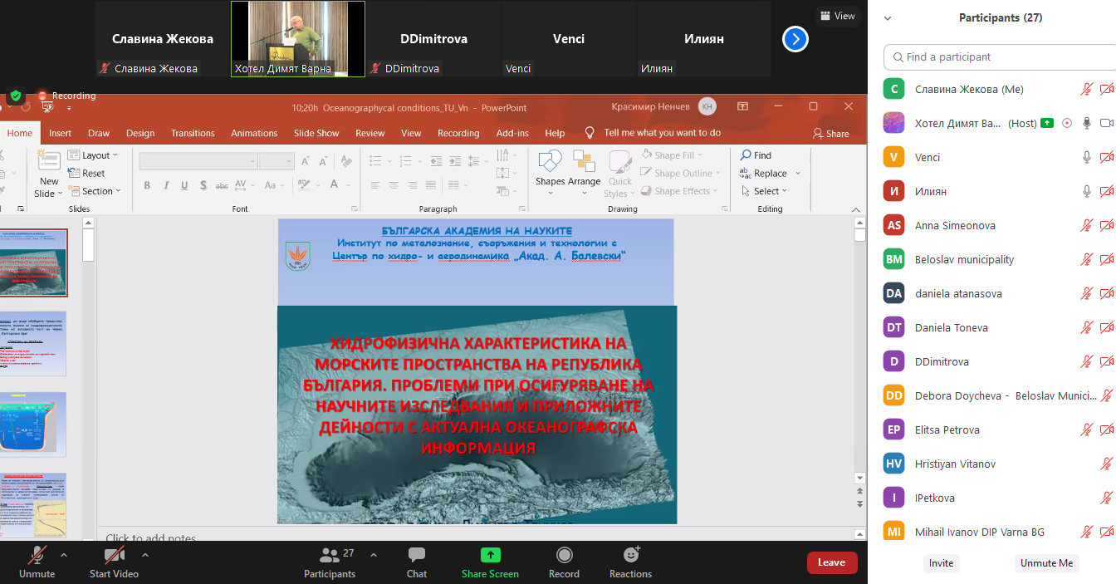
Task: Click Quick Styles in PowerPoint Drawing group
Action: click(x=620, y=174)
